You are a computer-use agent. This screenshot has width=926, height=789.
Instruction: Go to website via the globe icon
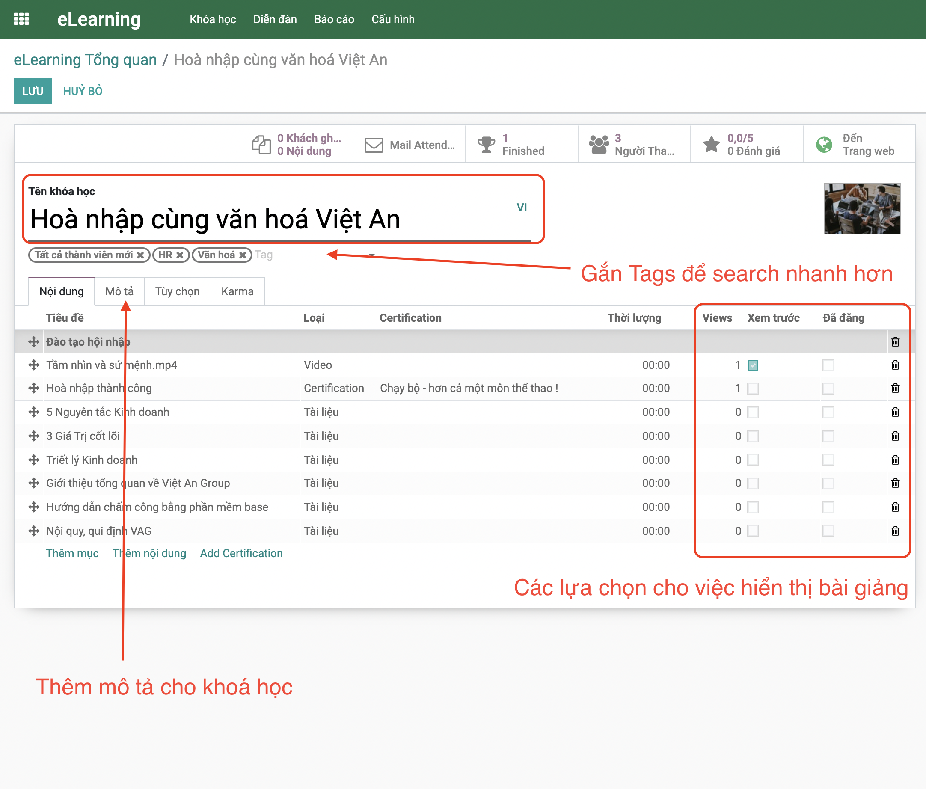[824, 144]
